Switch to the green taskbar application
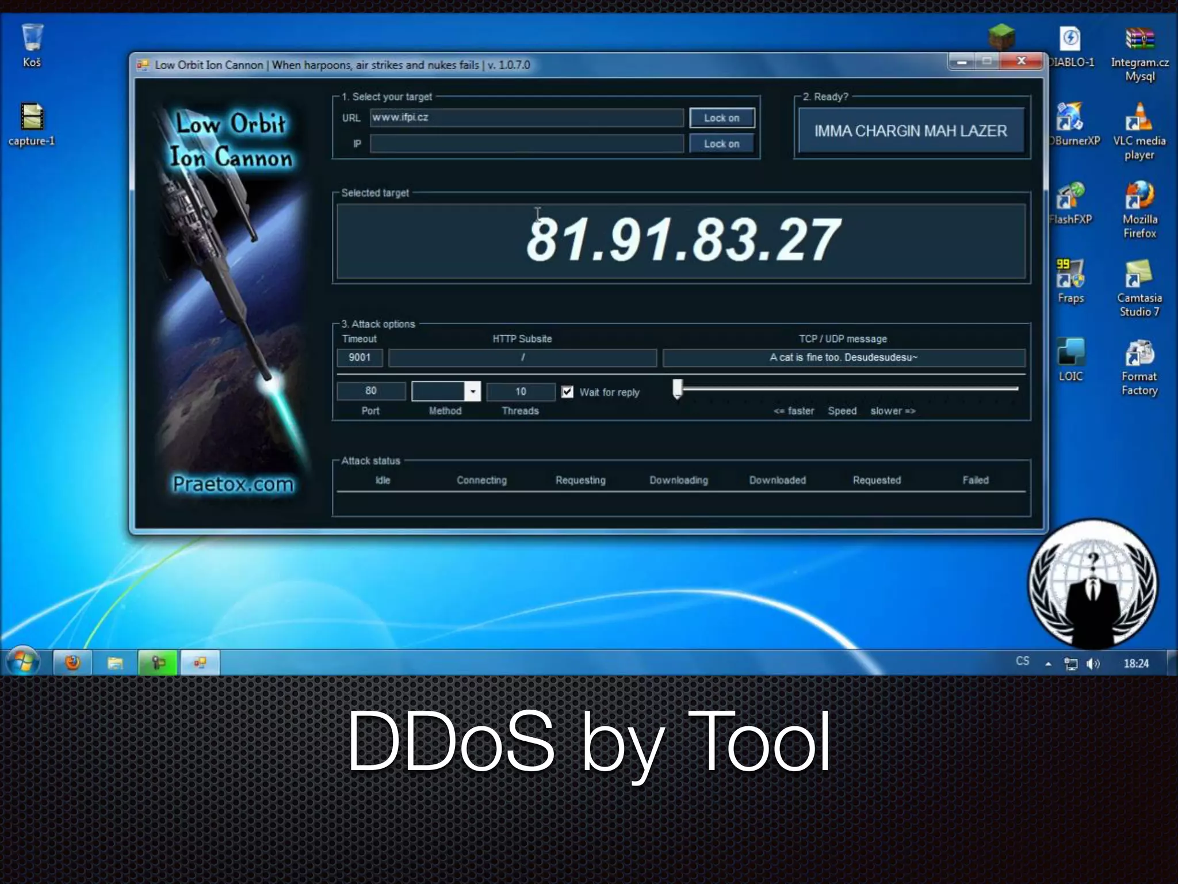Image resolution: width=1178 pixels, height=884 pixels. point(158,663)
